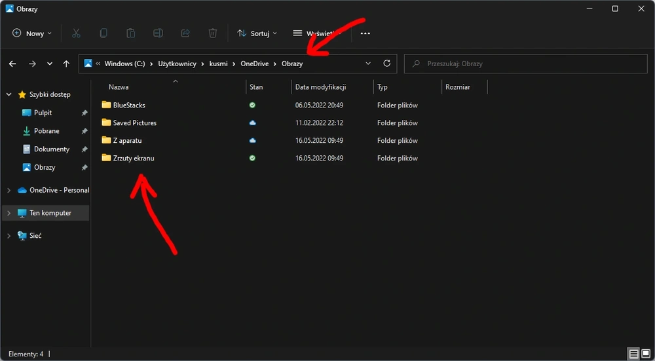
Task: Sort by the Stan column header
Action: (x=256, y=87)
